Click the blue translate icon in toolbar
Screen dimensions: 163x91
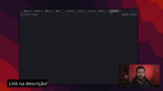click(x=123, y=15)
